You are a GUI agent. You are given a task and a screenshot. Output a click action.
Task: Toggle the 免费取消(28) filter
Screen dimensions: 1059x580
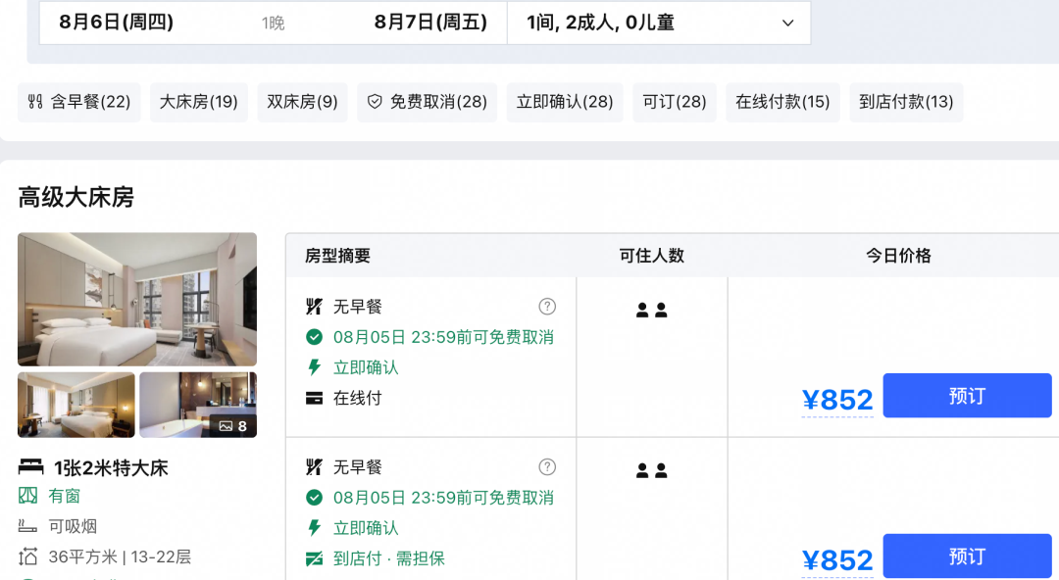[x=427, y=103]
